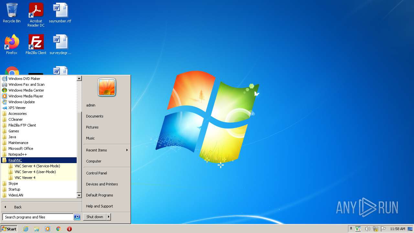Expand the Notepad++ folder
The image size is (414, 233).
(39, 154)
